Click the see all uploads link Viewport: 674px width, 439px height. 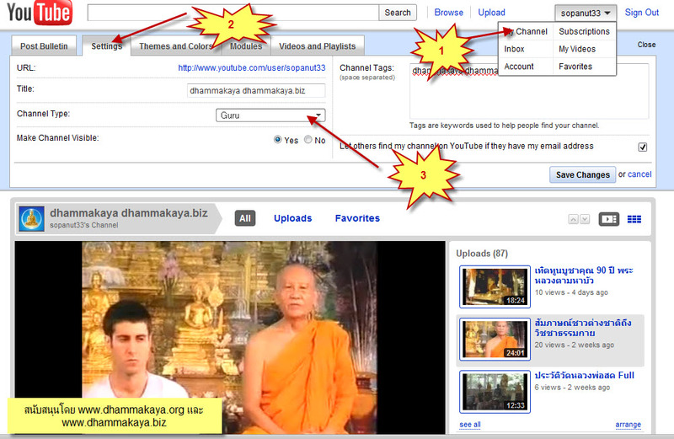click(x=470, y=425)
